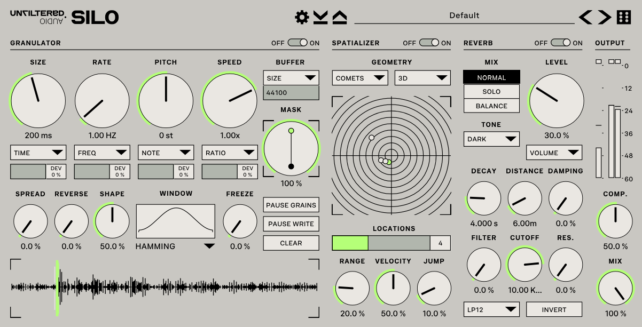Select the Balance reverb mix mode
The image size is (642, 327).
pos(491,106)
